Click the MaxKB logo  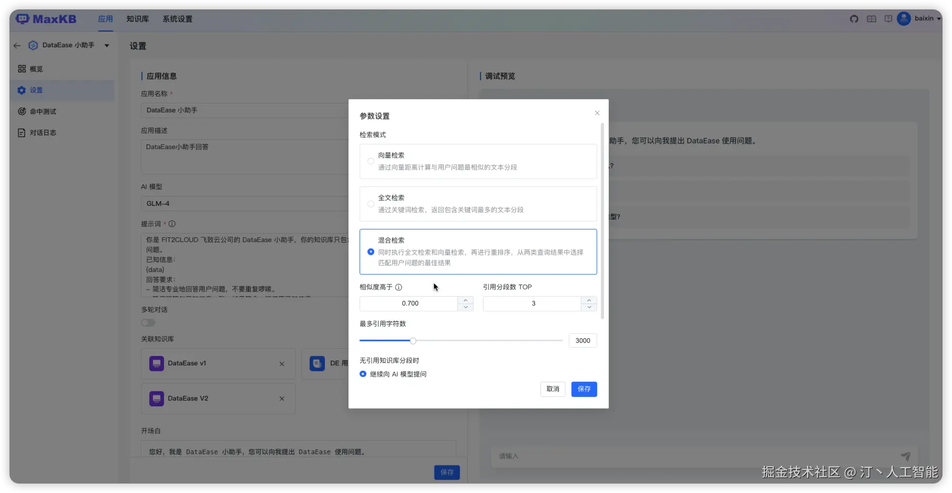click(46, 19)
